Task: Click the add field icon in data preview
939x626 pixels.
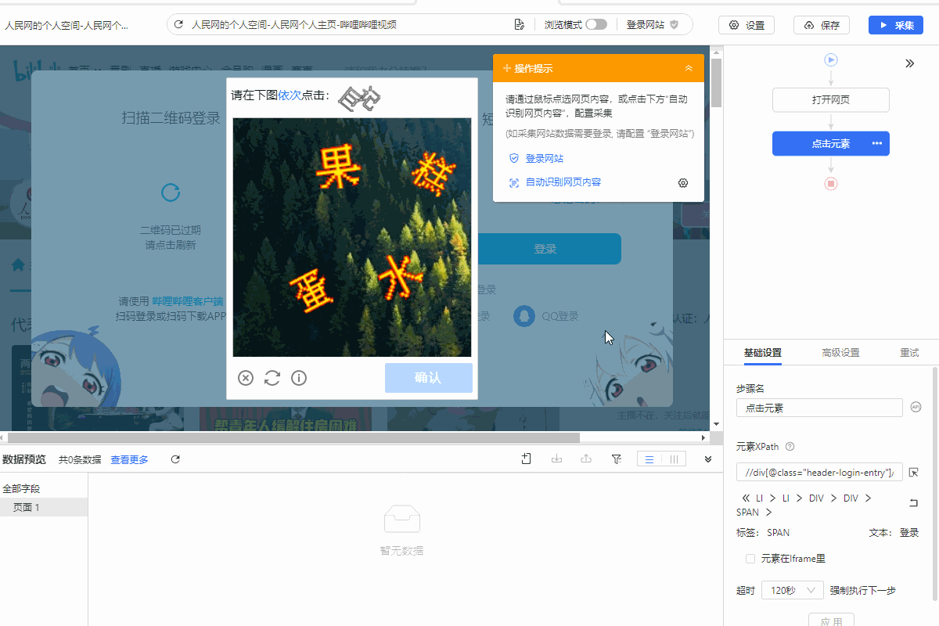Action: click(527, 459)
